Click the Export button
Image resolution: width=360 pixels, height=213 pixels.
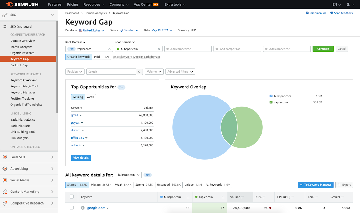344,185
